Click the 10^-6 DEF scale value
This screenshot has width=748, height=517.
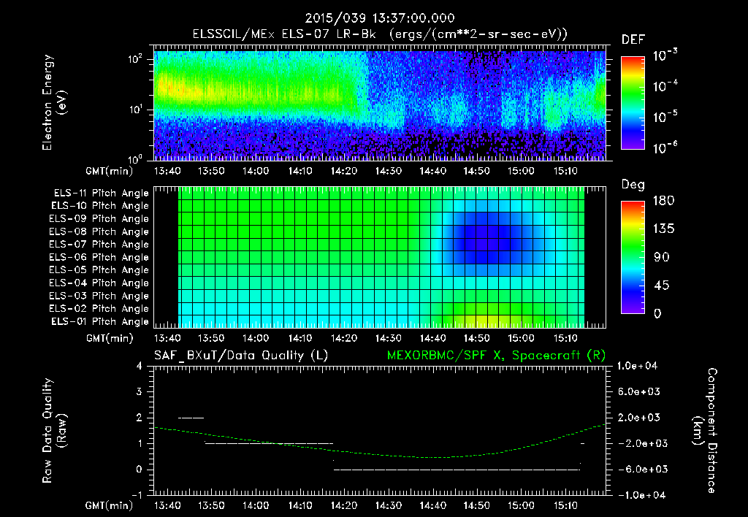(665, 147)
